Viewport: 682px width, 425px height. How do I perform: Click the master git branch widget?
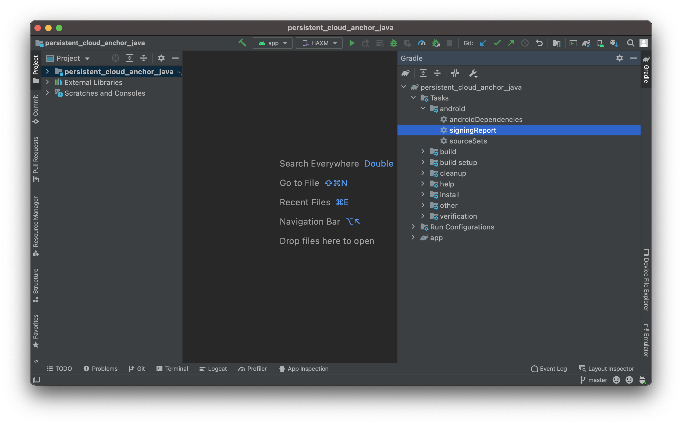point(594,380)
